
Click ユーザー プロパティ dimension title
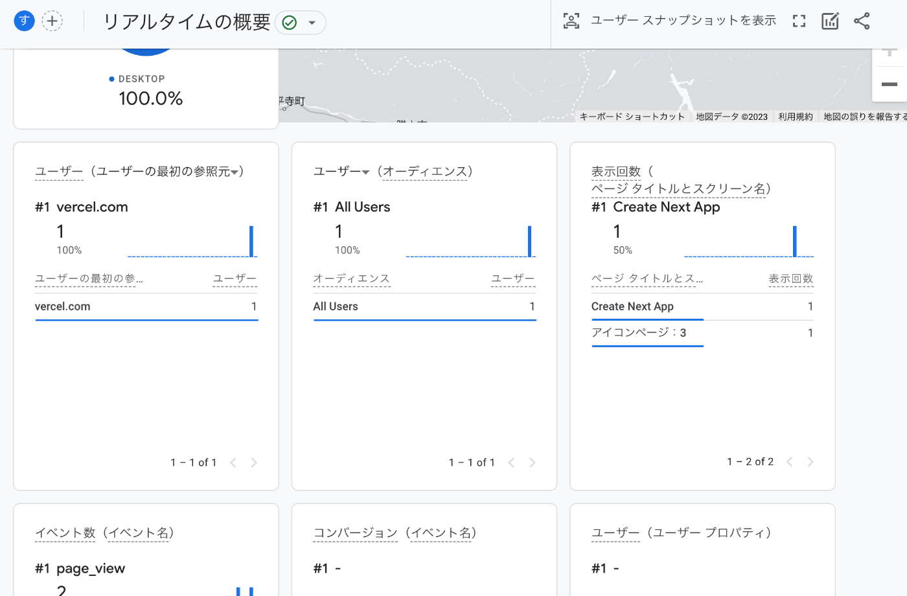709,533
